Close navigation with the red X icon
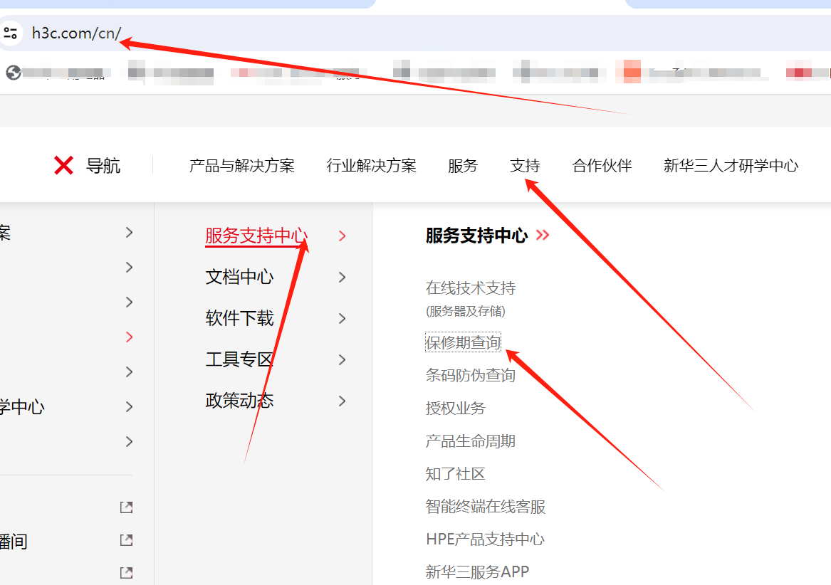This screenshot has height=585, width=831. (x=63, y=165)
